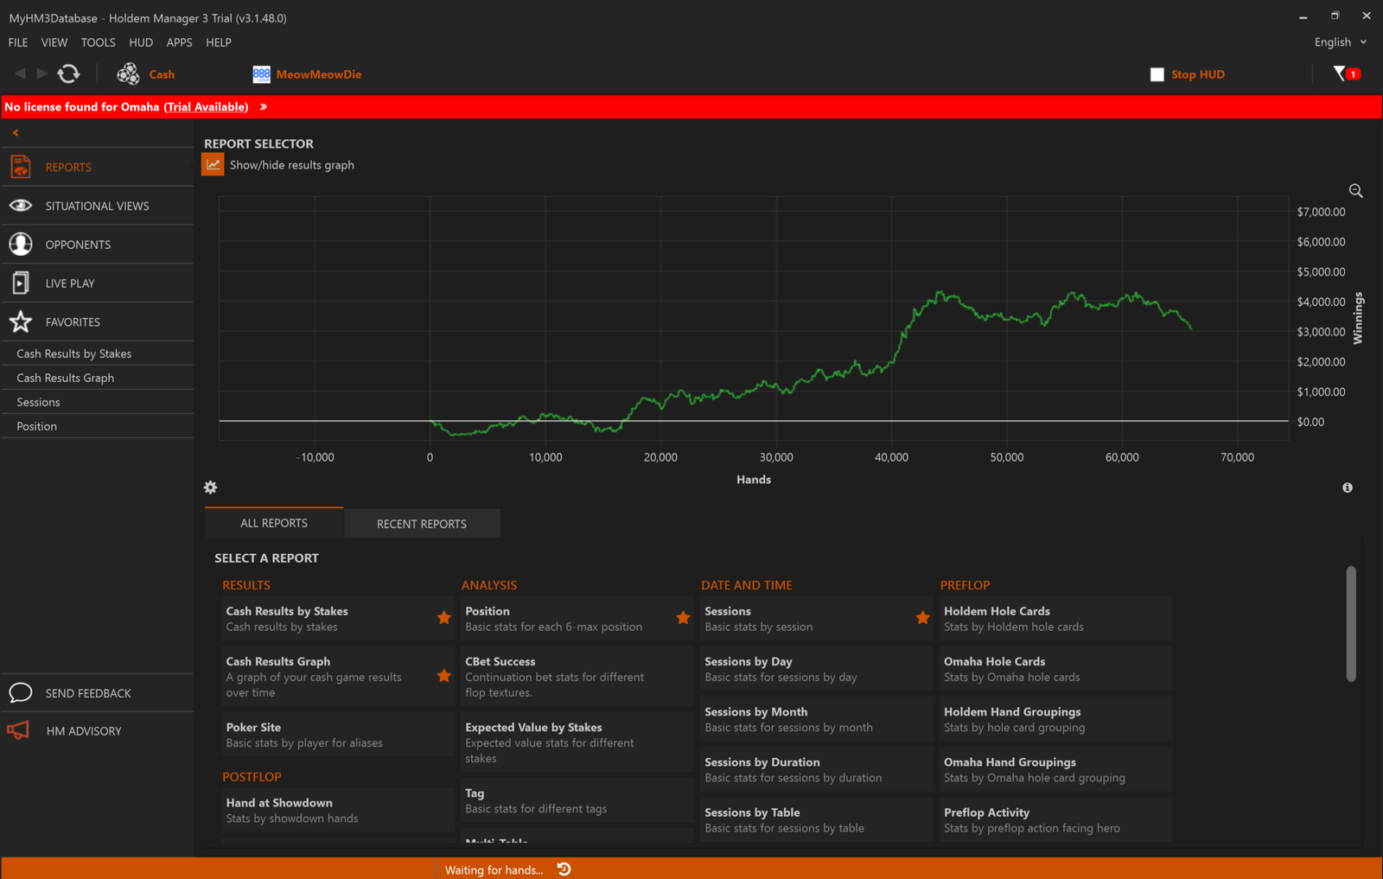This screenshot has width=1383, height=879.
Task: Open the Poker Site report
Action: [x=338, y=735]
